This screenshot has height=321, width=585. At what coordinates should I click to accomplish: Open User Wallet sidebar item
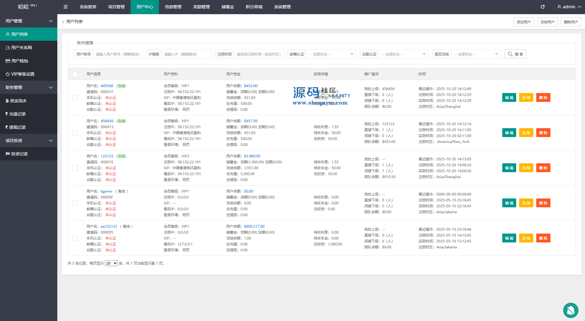19,61
